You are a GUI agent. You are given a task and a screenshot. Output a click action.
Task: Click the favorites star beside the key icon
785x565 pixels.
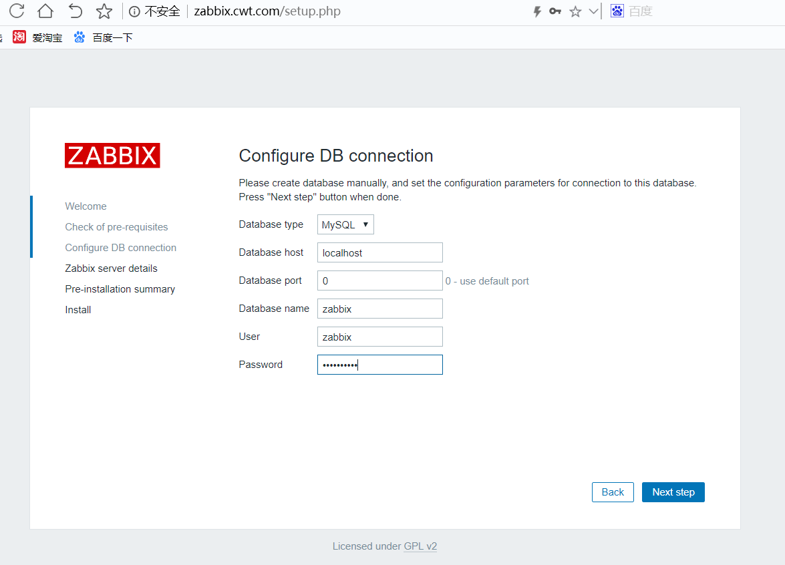click(575, 11)
